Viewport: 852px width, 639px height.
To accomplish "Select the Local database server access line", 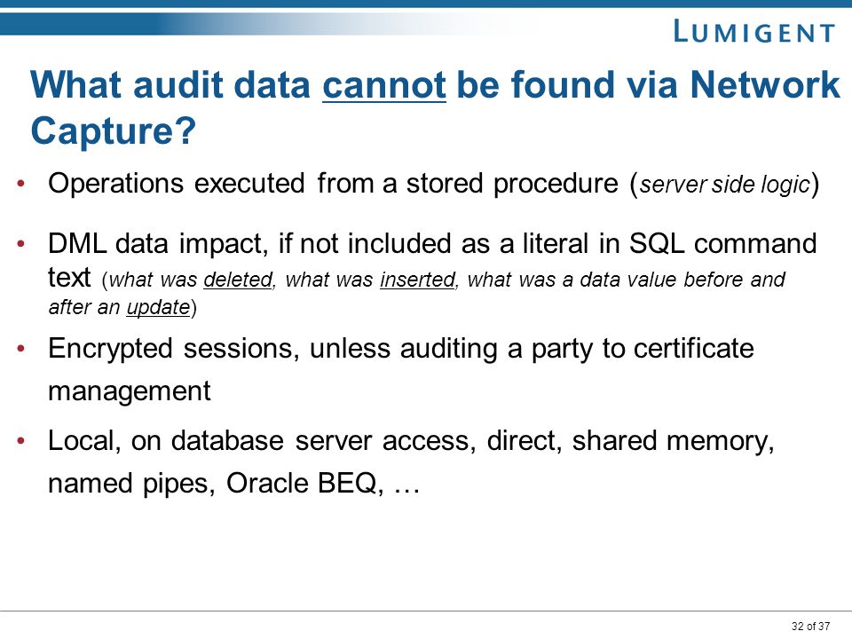I will point(411,441).
